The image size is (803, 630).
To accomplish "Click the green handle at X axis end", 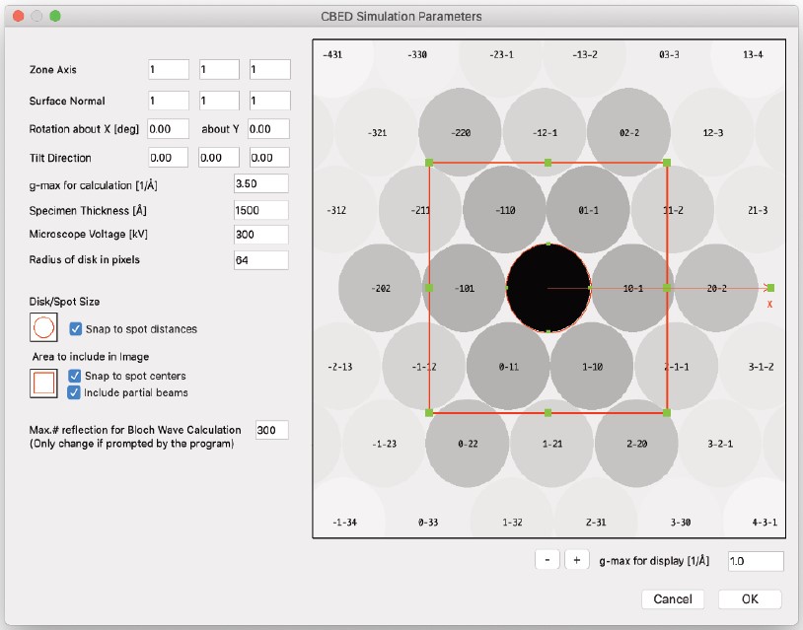I will click(x=770, y=287).
